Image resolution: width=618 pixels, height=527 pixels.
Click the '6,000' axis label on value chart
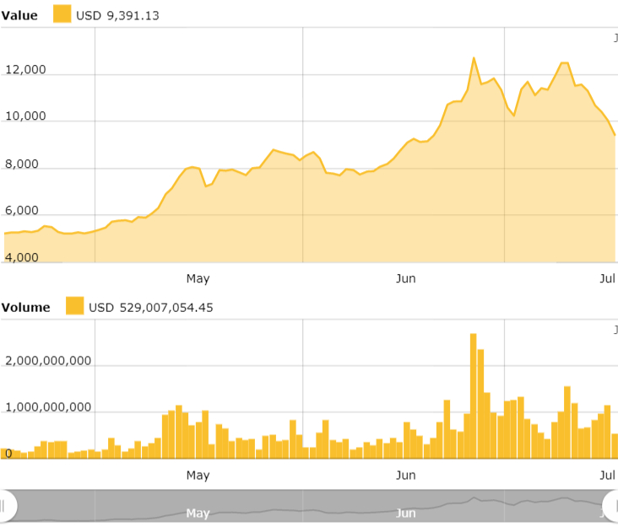tap(22, 211)
